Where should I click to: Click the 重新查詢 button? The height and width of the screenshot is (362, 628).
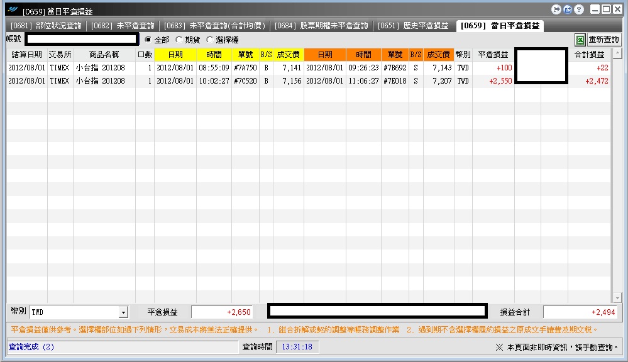[603, 40]
